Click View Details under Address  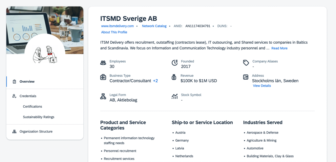click(262, 86)
